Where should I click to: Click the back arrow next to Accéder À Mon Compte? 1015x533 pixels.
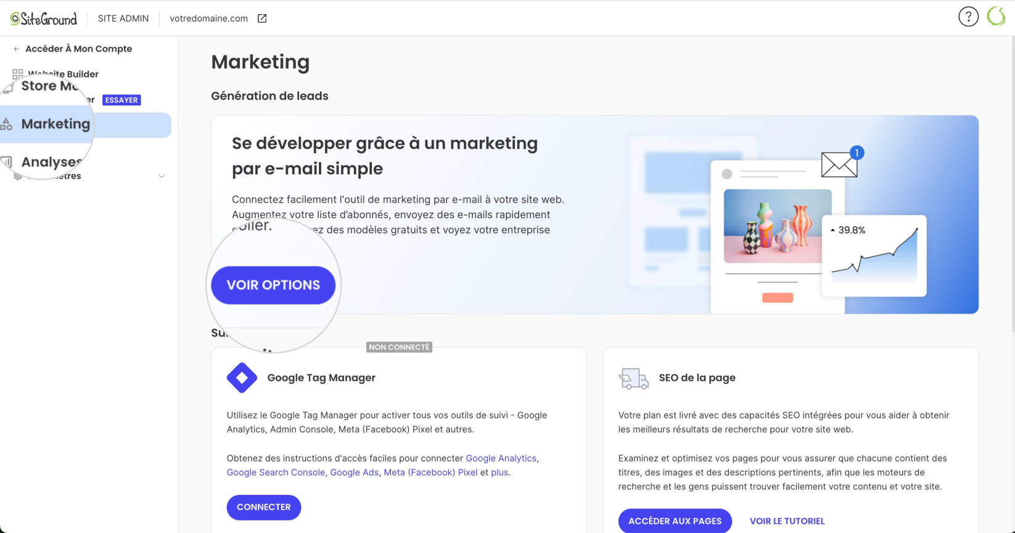click(x=17, y=49)
